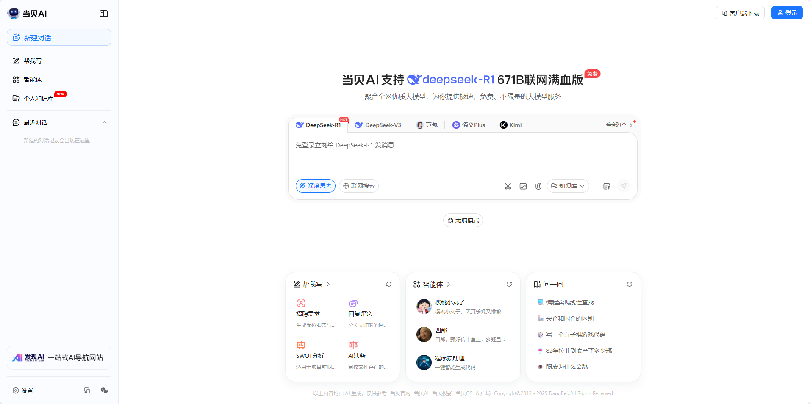Collapse the 最近对话 section chevron
The width and height of the screenshot is (810, 404).
[105, 122]
